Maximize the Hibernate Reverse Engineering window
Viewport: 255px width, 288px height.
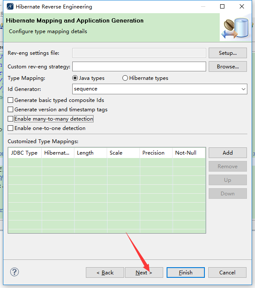coord(222,6)
